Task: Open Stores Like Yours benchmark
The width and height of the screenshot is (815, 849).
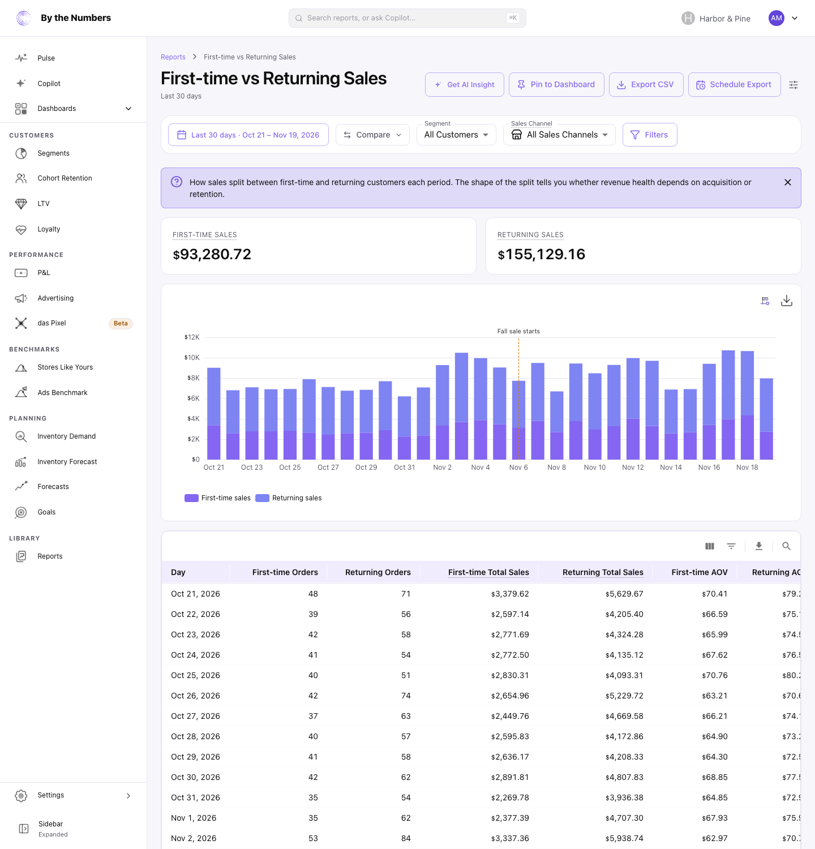Action: pos(74,367)
